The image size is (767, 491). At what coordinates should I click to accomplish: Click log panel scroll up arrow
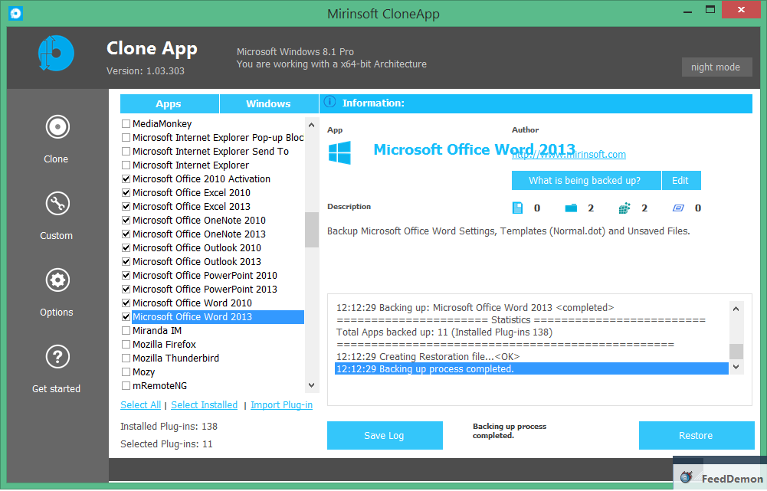coord(736,309)
